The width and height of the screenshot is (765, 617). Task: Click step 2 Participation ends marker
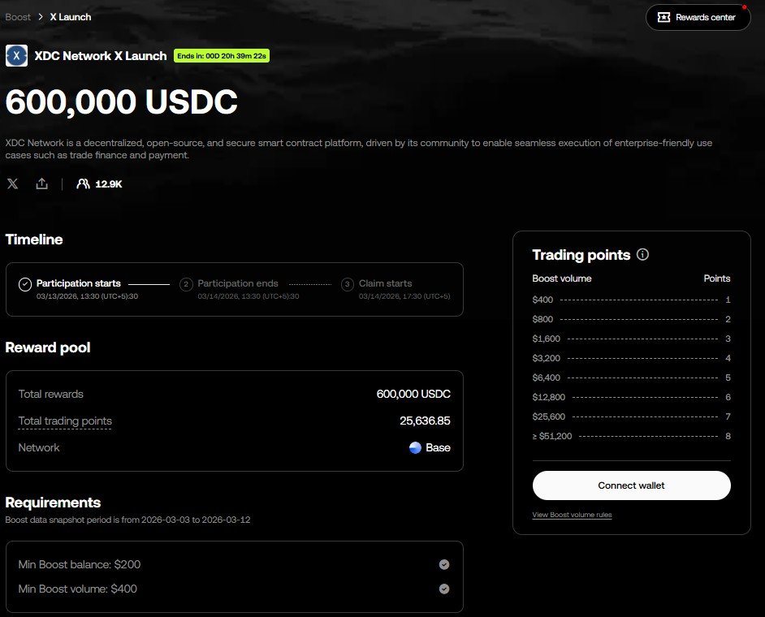[186, 284]
